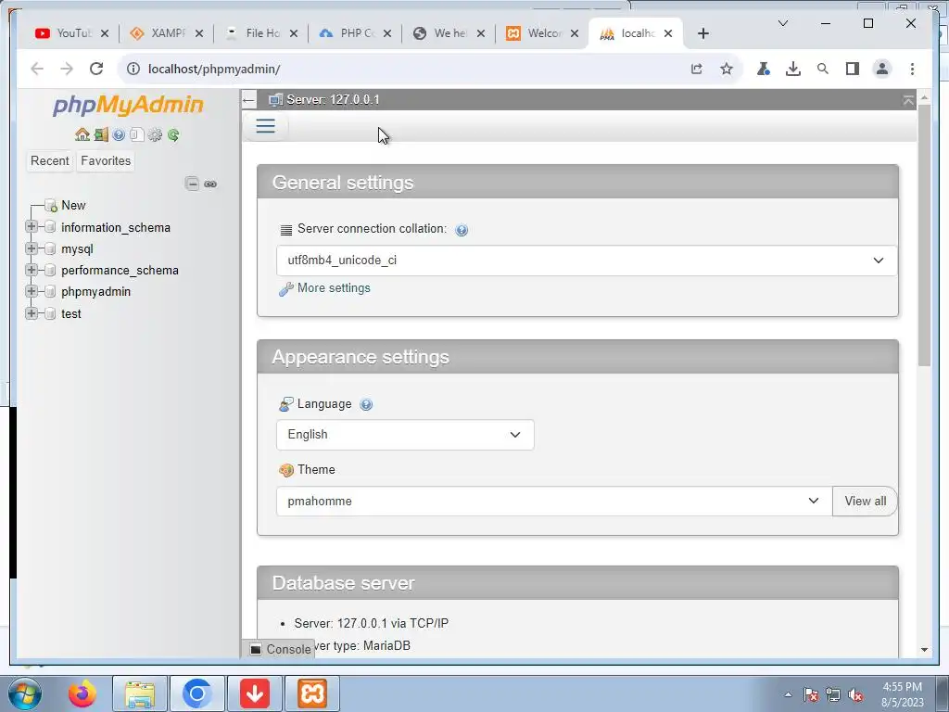This screenshot has height=712, width=949.
Task: Expand the mysql database node
Action: (32, 248)
